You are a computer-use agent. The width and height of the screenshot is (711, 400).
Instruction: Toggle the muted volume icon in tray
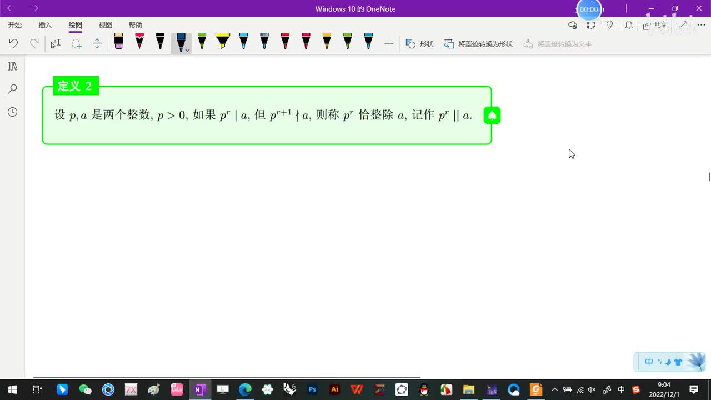(x=592, y=389)
